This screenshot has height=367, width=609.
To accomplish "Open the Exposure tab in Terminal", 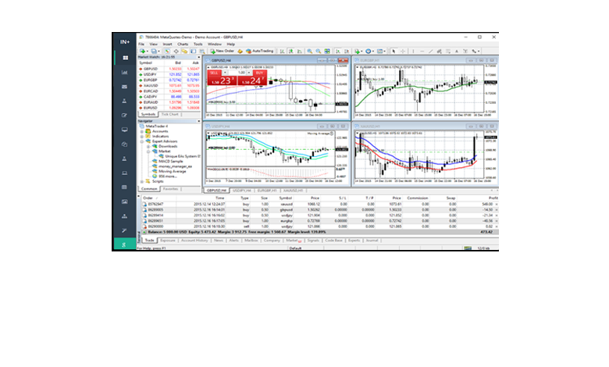I will [x=167, y=241].
